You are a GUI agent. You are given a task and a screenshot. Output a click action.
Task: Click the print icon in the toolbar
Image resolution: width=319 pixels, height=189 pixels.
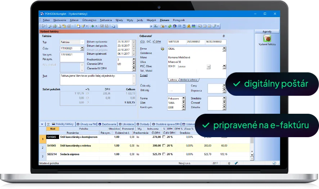[x=55, y=26]
